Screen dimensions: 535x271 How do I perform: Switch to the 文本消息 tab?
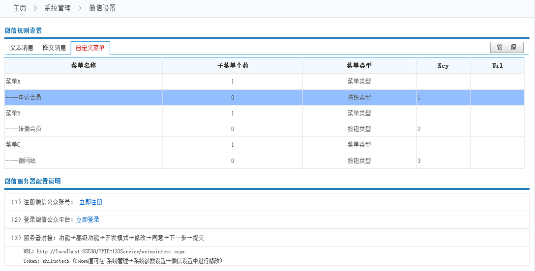tap(22, 48)
